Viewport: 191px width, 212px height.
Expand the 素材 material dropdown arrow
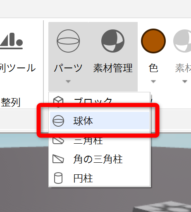pos(185,82)
